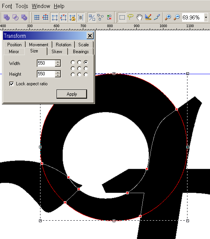Click the Apply button
Screen dimensions: 210x239
[x=72, y=94]
